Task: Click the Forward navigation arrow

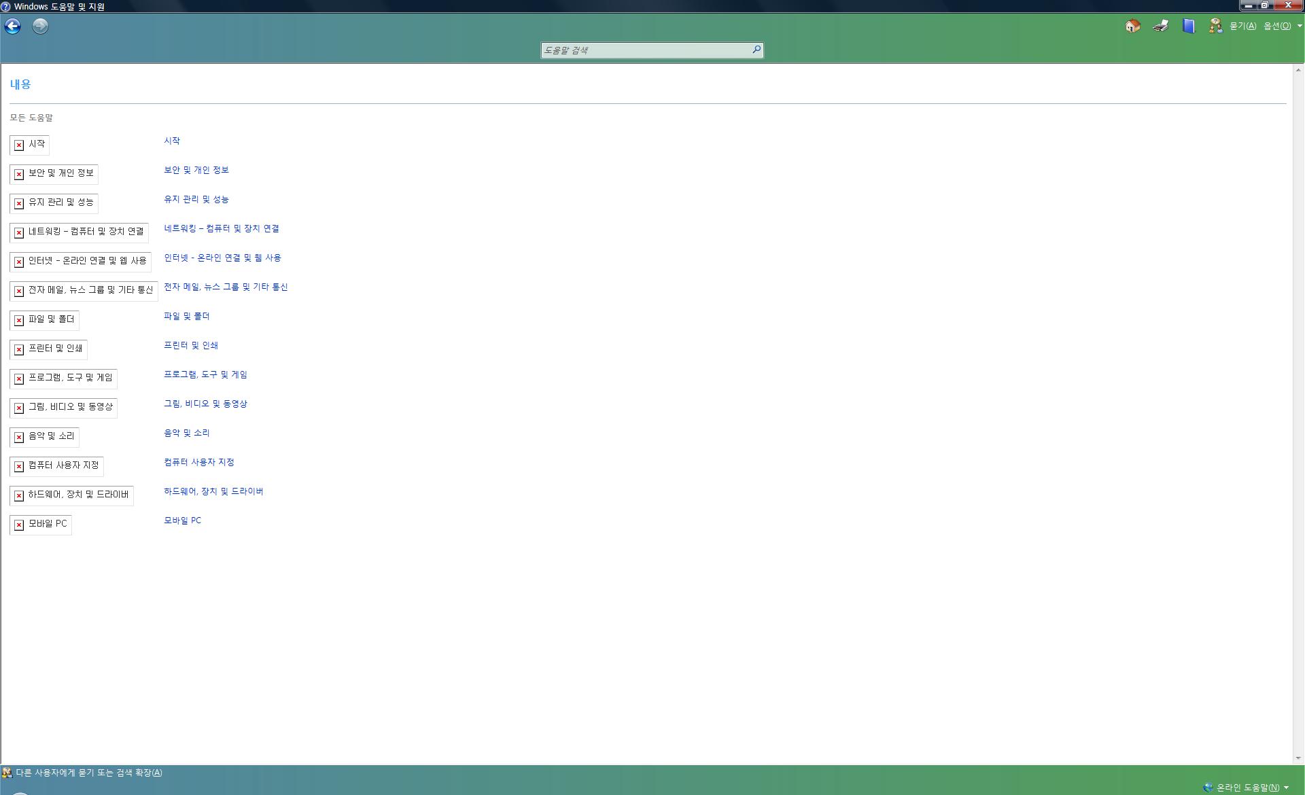Action: (40, 26)
